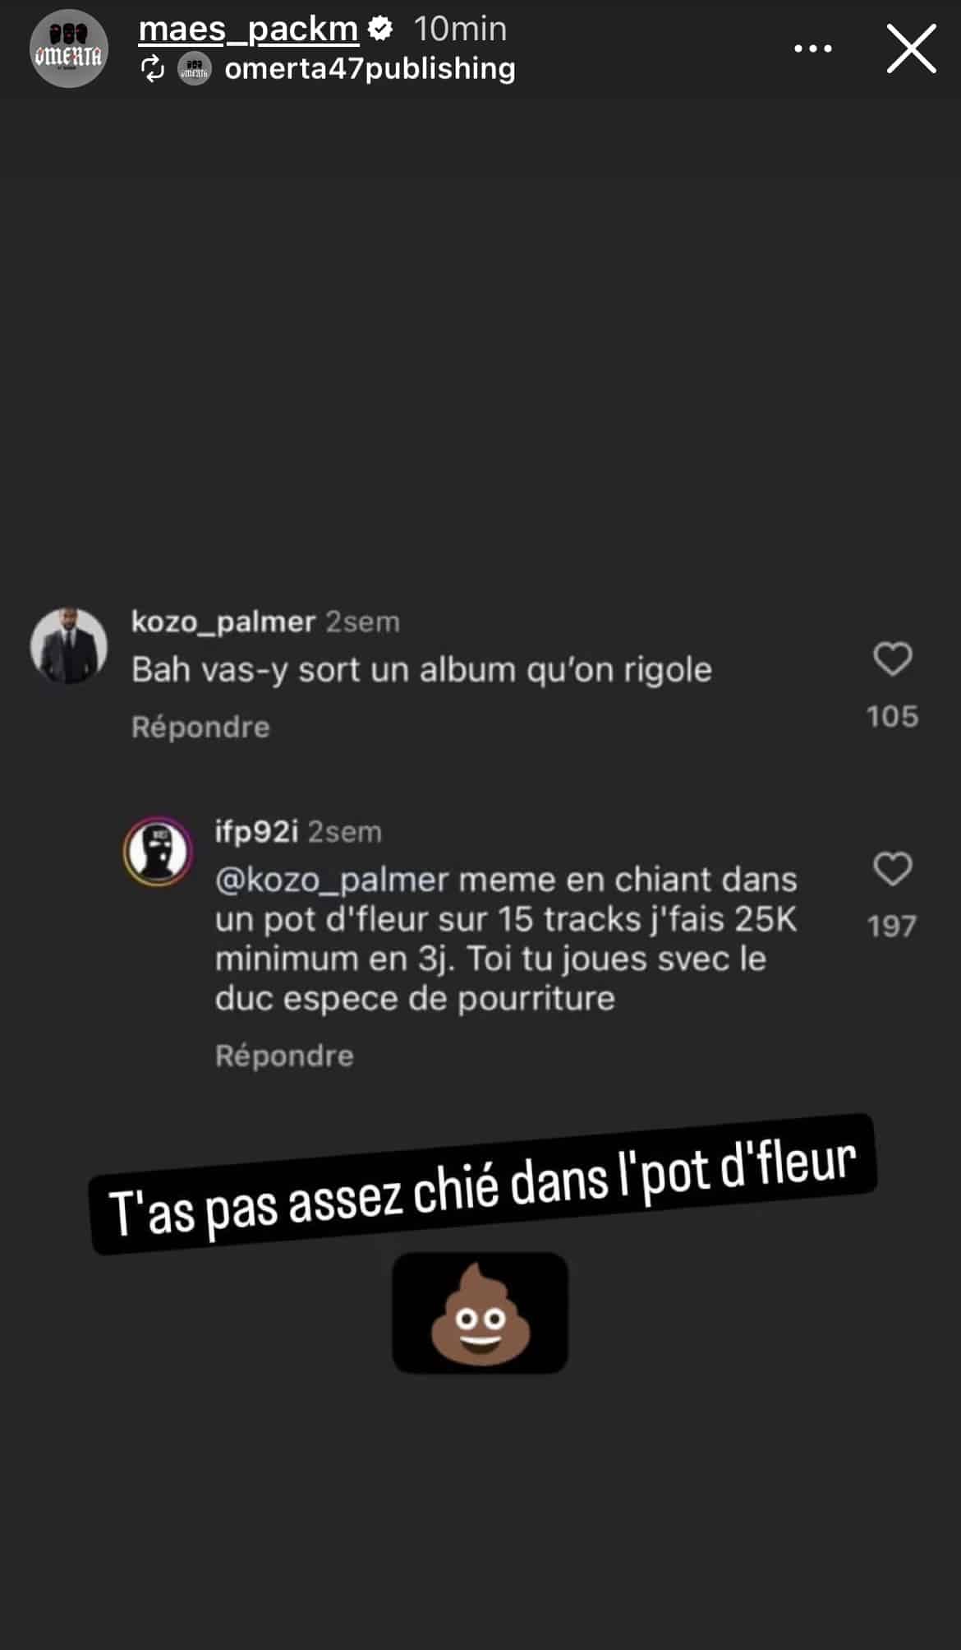The height and width of the screenshot is (1650, 961).
Task: Like kozo_palmer's comment with the heart
Action: (x=893, y=659)
